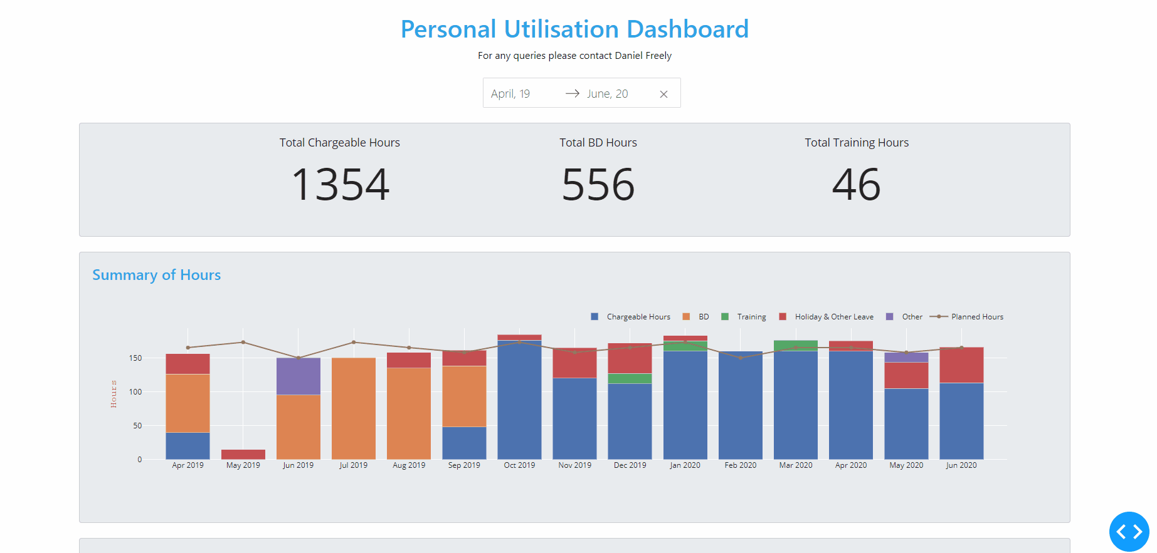Toggle BD legend entry
Viewport: 1157px width, 553px height.
pos(696,317)
